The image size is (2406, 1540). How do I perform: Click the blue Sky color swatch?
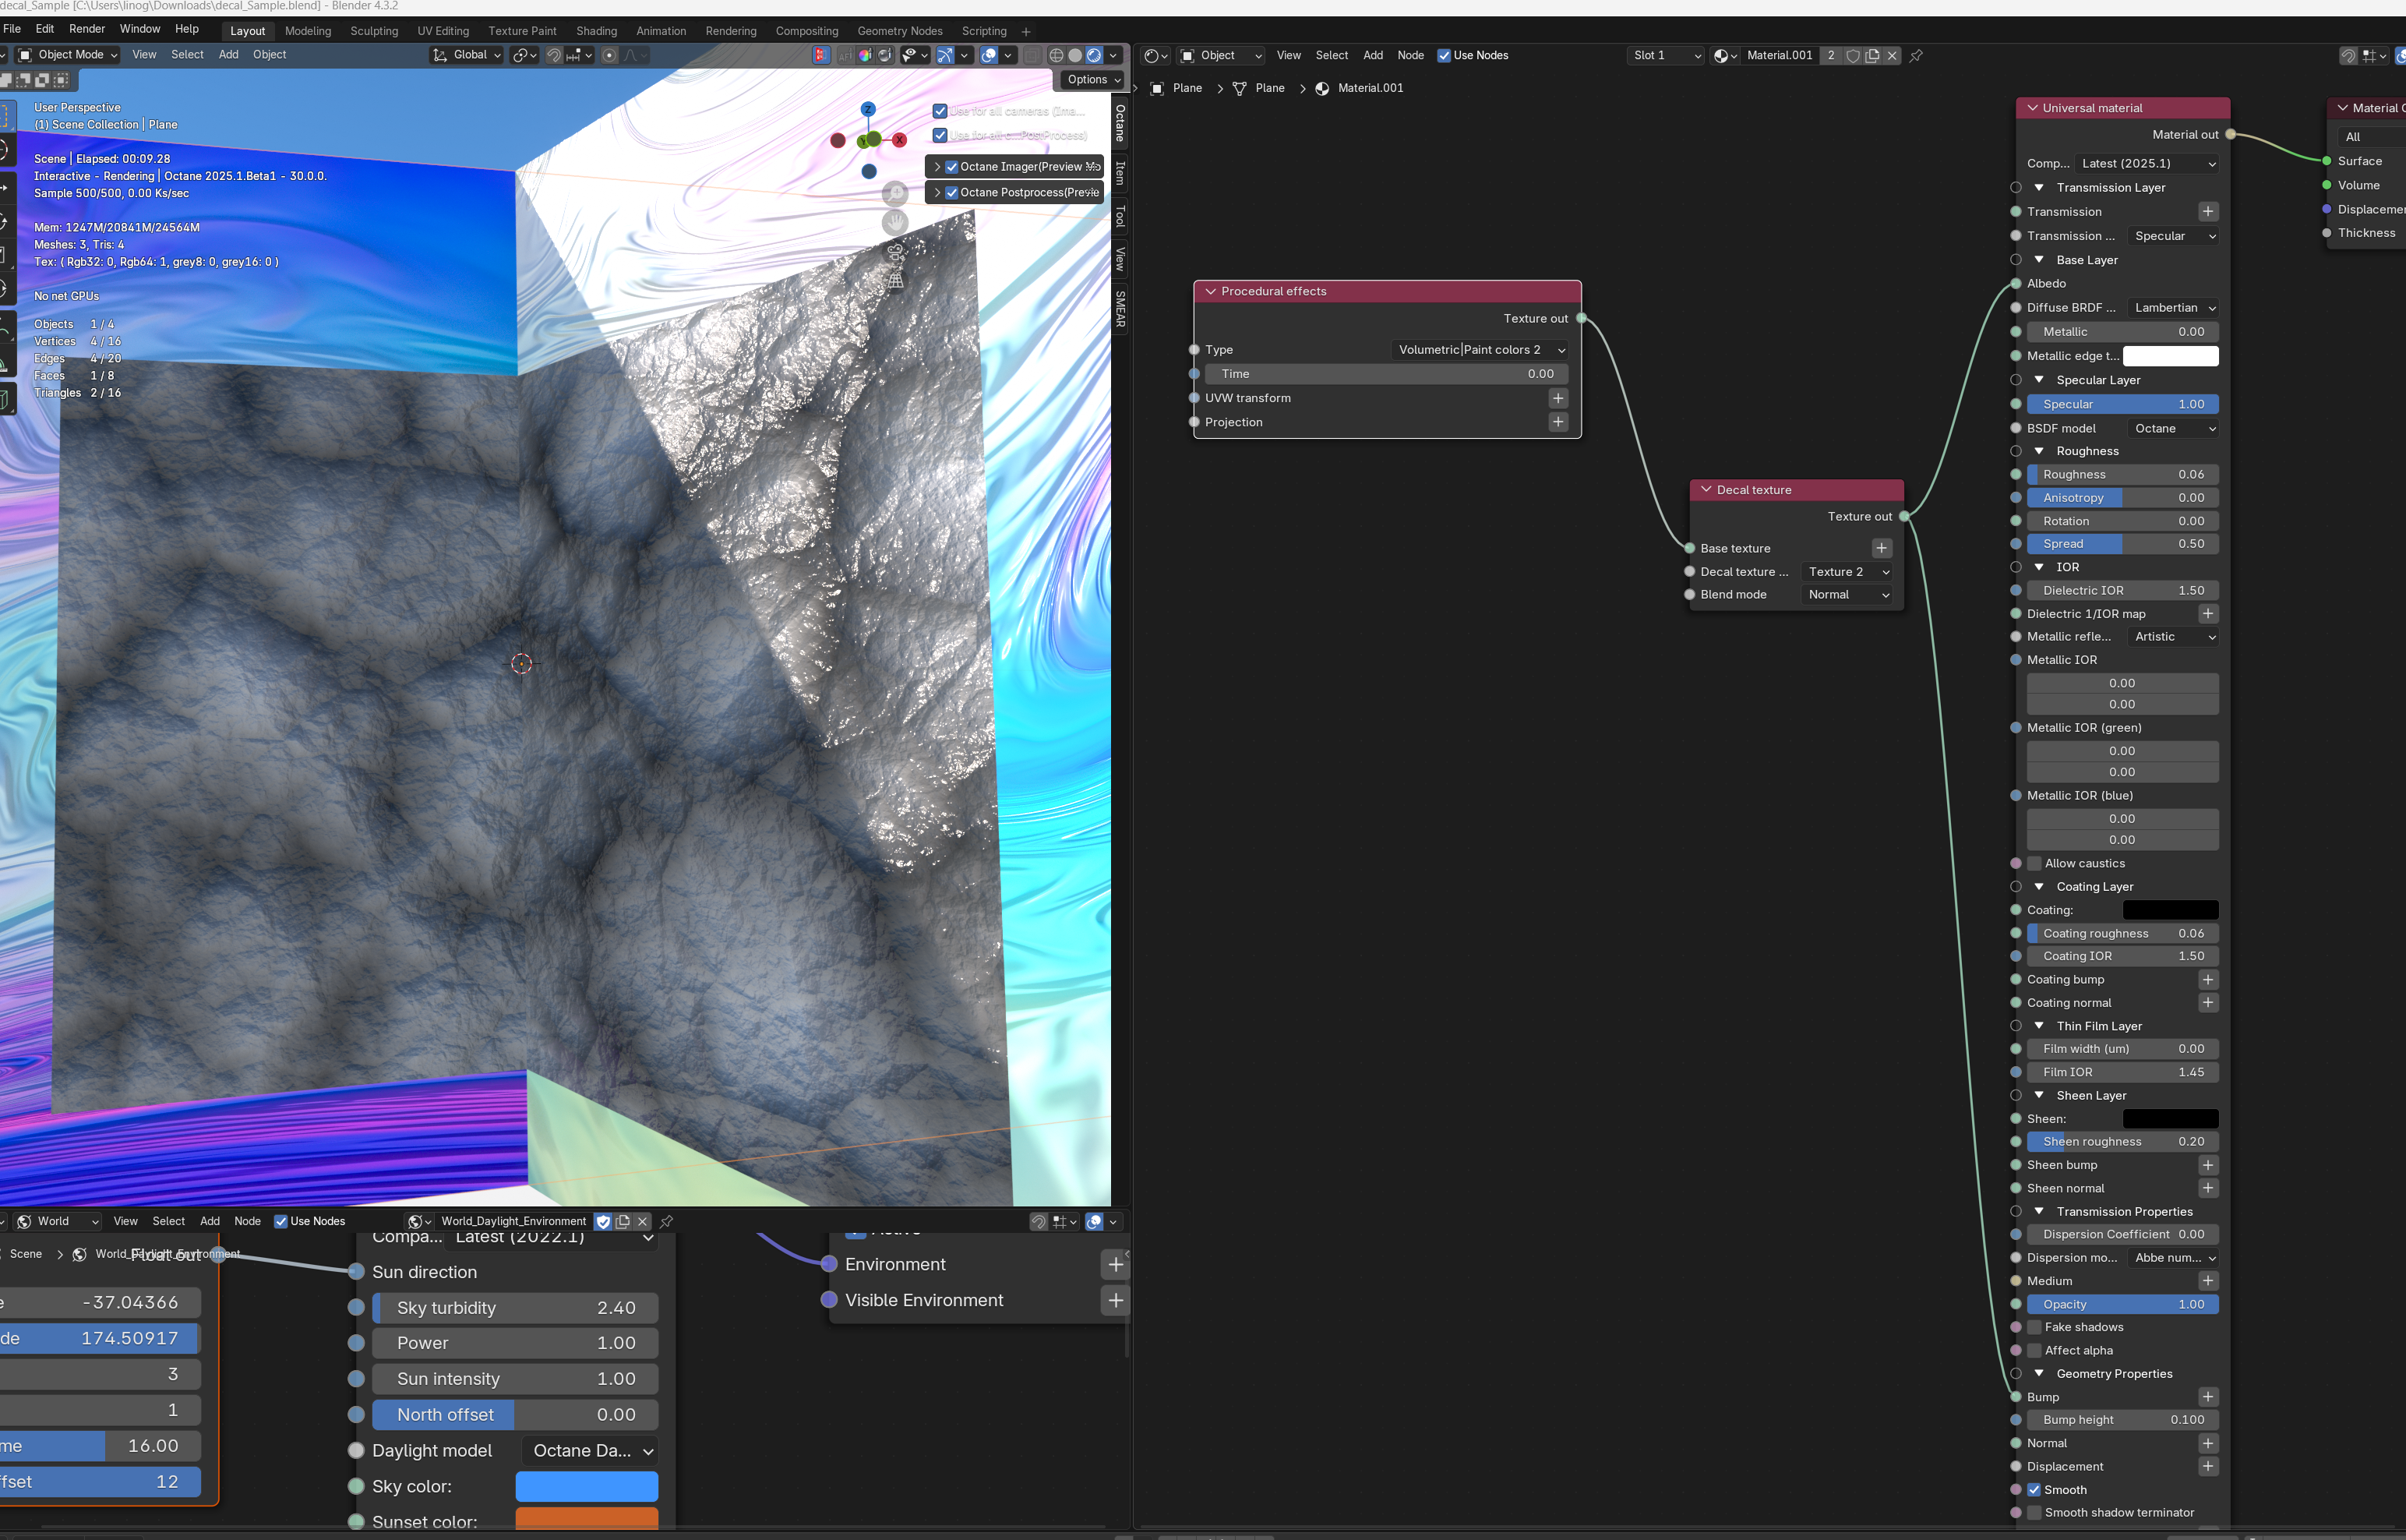tap(586, 1486)
